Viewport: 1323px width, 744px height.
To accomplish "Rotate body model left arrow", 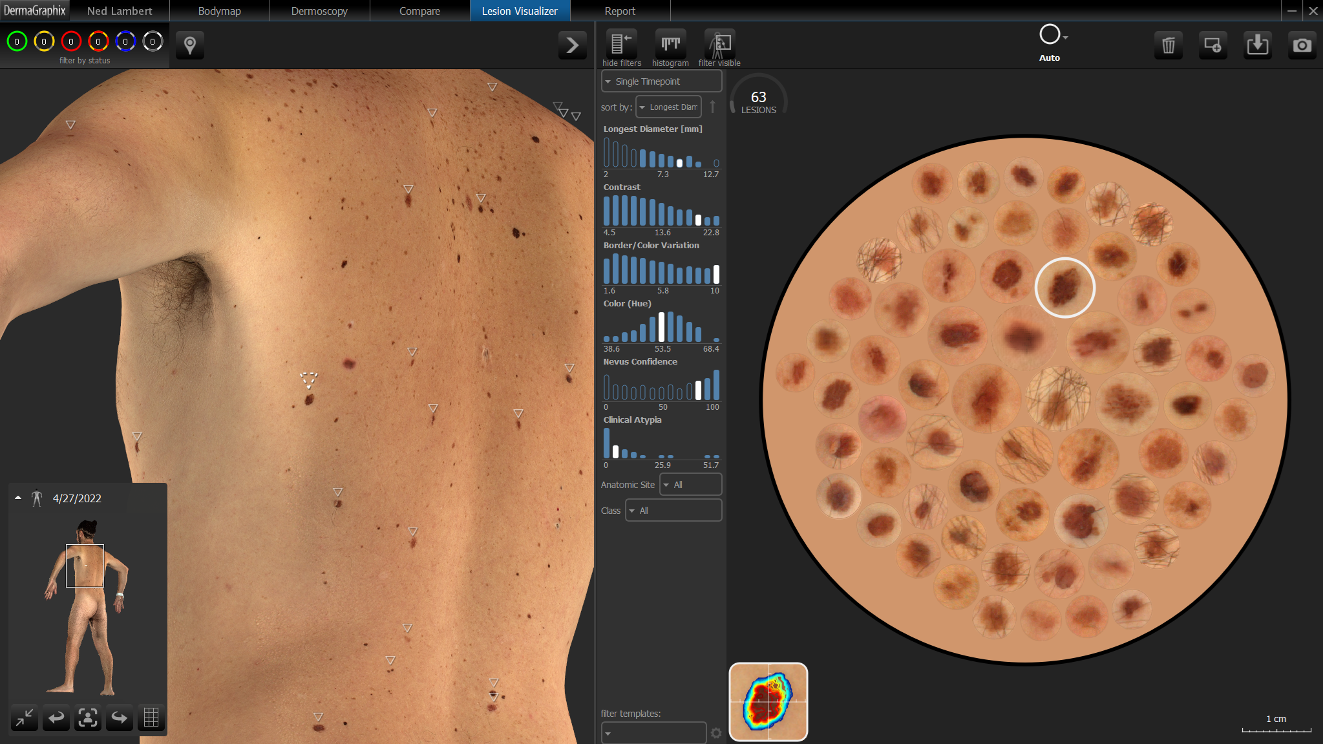I will click(56, 717).
